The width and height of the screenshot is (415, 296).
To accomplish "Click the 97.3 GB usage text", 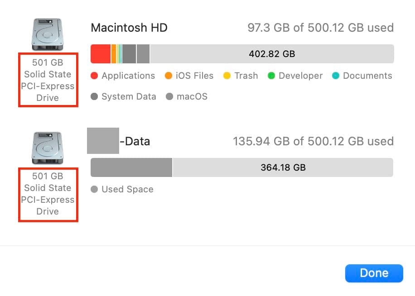I will [321, 28].
